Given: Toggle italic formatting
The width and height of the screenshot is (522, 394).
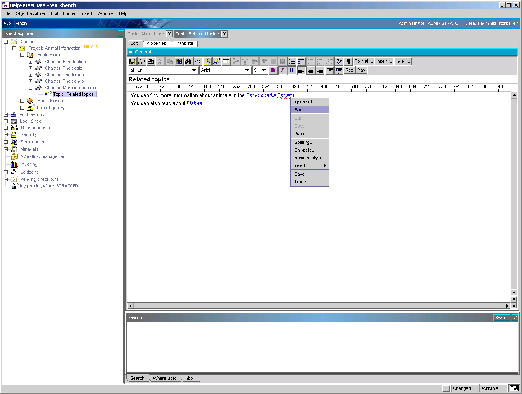Looking at the screenshot, I should [x=282, y=70].
